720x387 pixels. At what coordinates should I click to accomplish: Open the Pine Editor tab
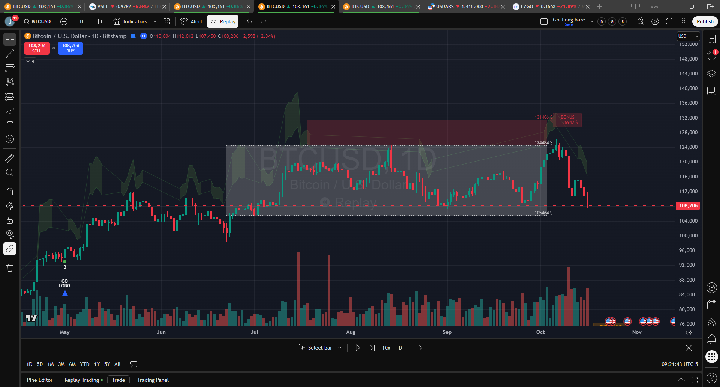click(40, 380)
